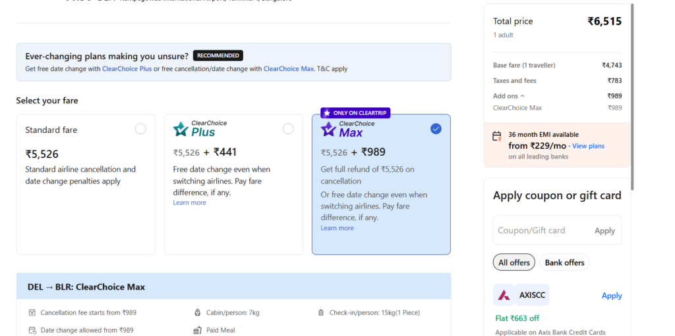675x336 pixels.
Task: Click the check-in luggage icon
Action: tap(321, 312)
